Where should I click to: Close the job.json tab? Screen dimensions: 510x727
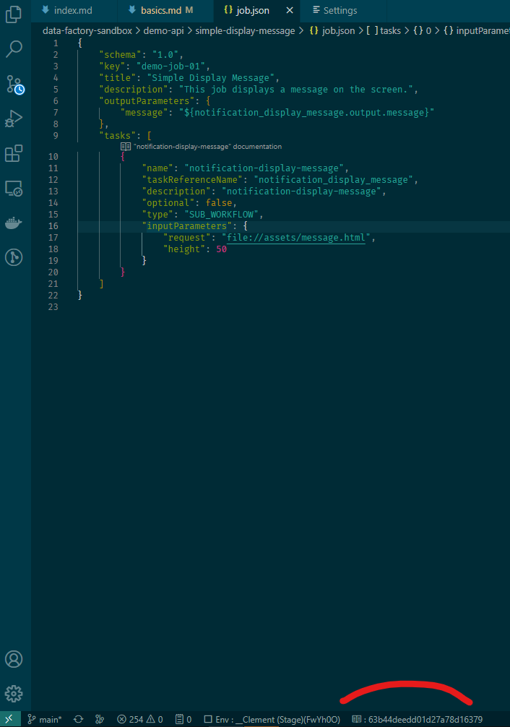click(x=289, y=10)
